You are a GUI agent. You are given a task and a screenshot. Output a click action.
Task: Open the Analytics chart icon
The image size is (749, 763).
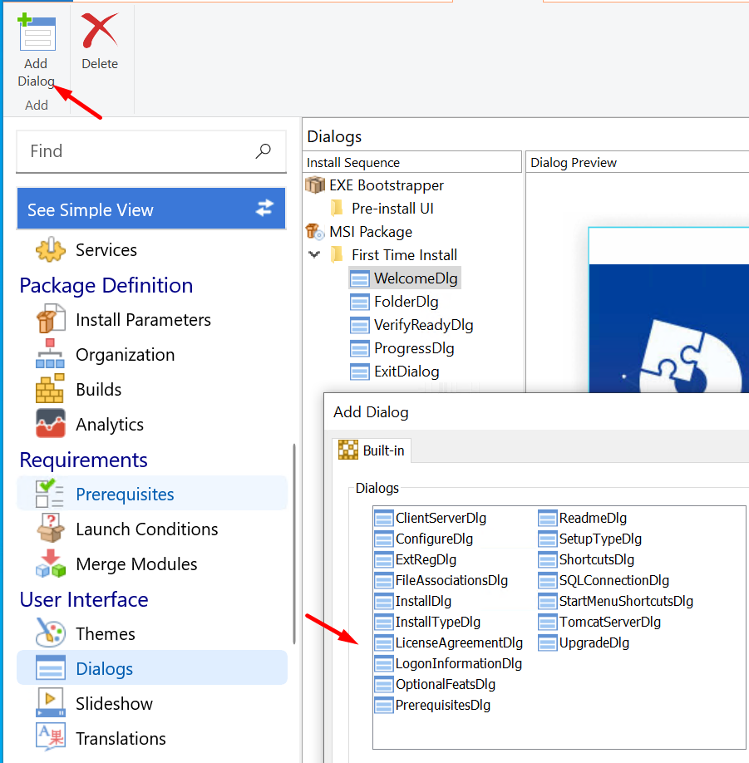51,424
